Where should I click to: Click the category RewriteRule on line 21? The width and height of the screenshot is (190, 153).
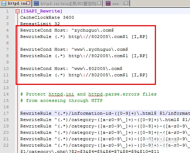click(105, 139)
